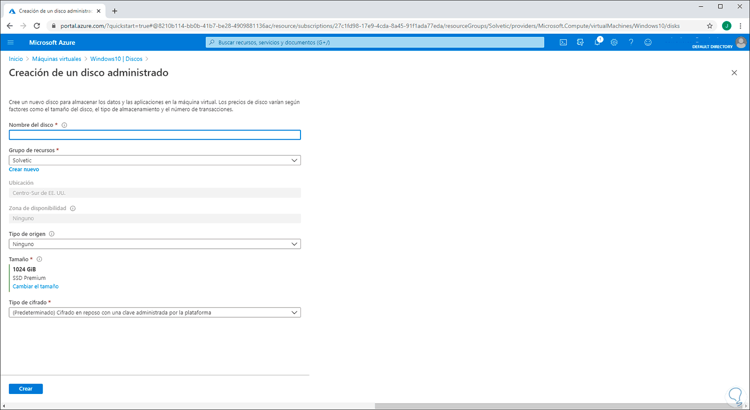Show info tooltip for Zona de disponibilidad

73,208
